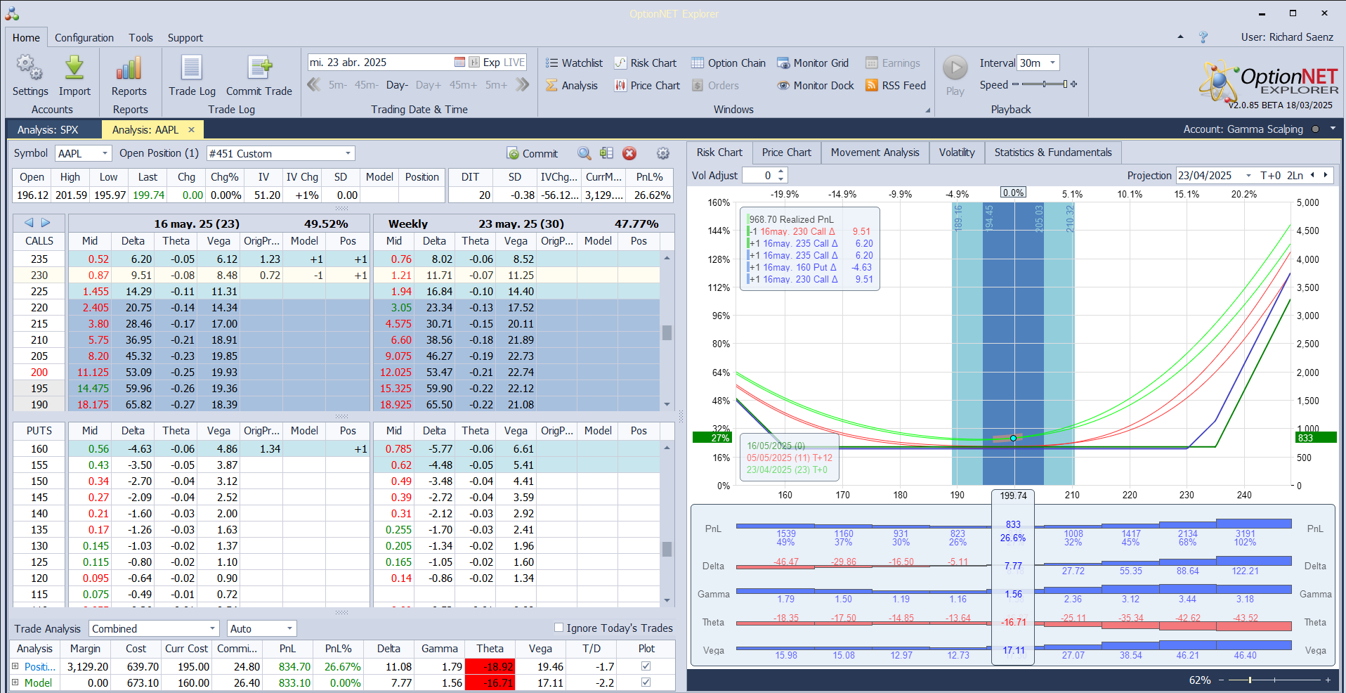
Task: Click the Commit Trade ribbon icon
Action: pyautogui.click(x=259, y=68)
